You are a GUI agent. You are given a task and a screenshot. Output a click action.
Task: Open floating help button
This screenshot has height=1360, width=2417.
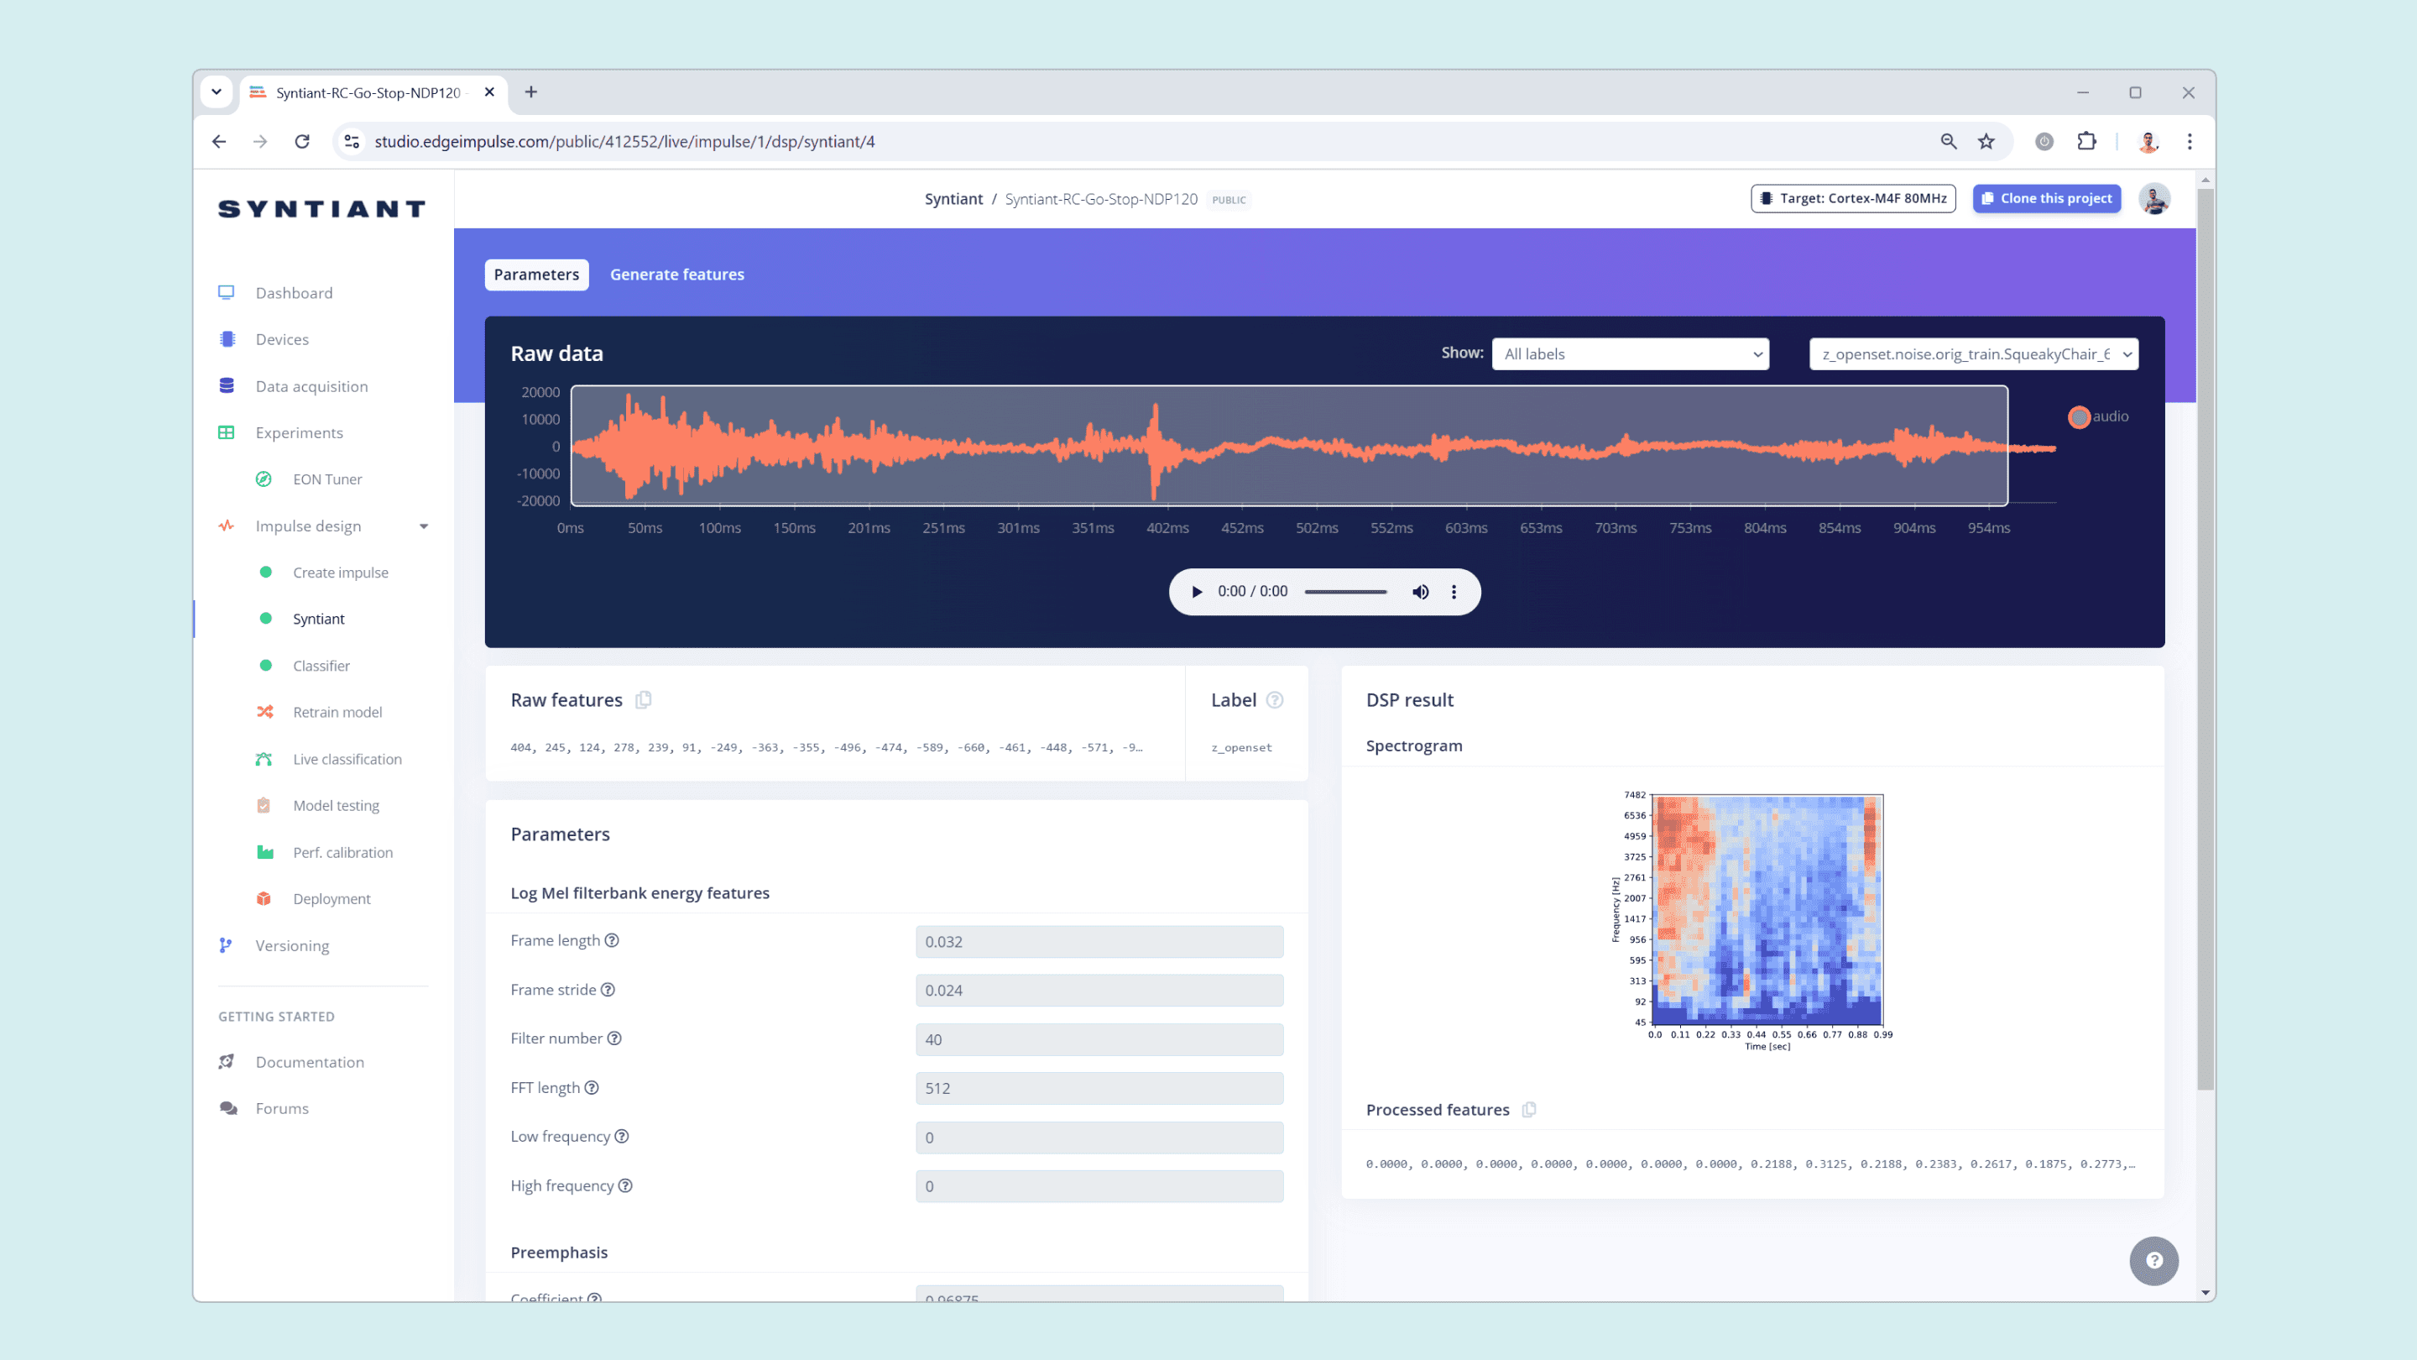pos(2154,1260)
